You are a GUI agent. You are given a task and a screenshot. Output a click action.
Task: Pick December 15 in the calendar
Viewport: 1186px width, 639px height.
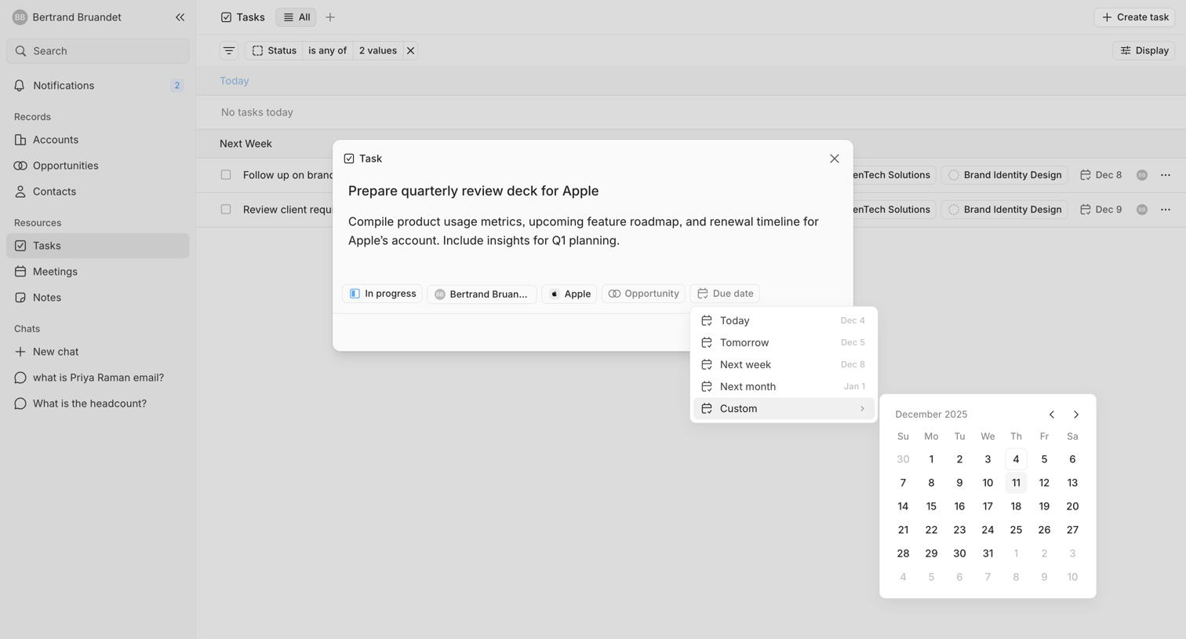click(931, 506)
